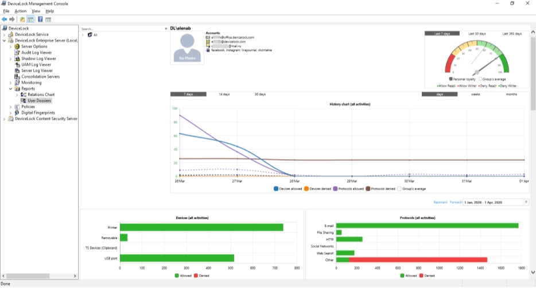The image size is (536, 288).
Task: Click the Back arrow toolbar icon
Action: click(x=5, y=19)
